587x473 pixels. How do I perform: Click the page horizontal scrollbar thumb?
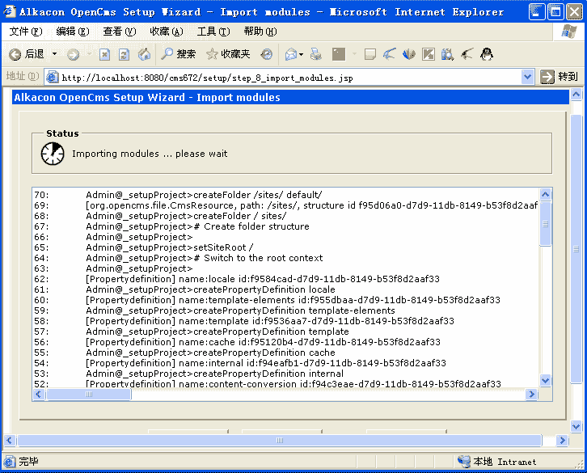tap(280, 441)
